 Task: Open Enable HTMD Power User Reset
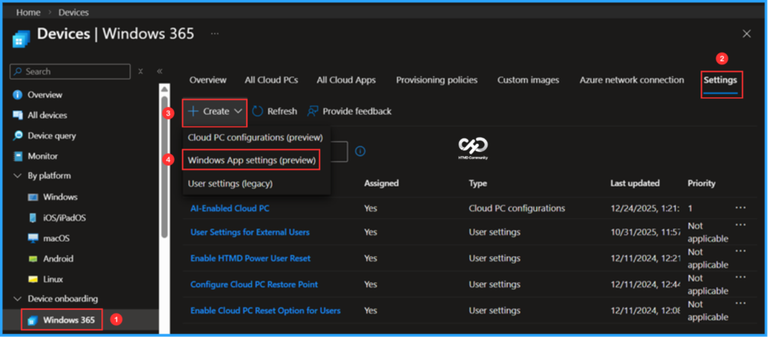(x=250, y=258)
